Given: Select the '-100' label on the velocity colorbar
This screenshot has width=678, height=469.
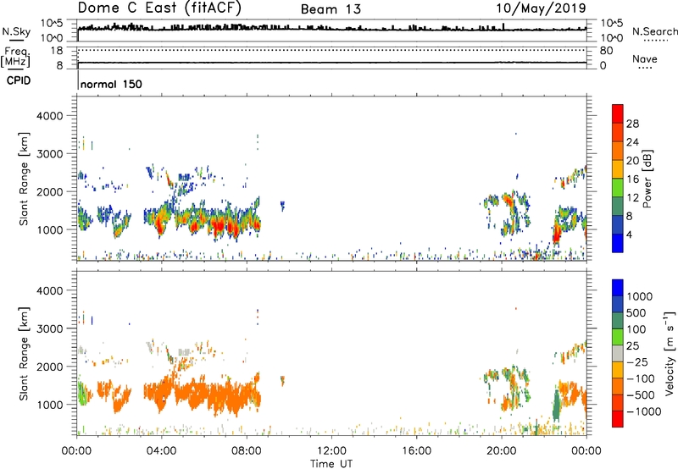Looking at the screenshot, I should [x=641, y=378].
